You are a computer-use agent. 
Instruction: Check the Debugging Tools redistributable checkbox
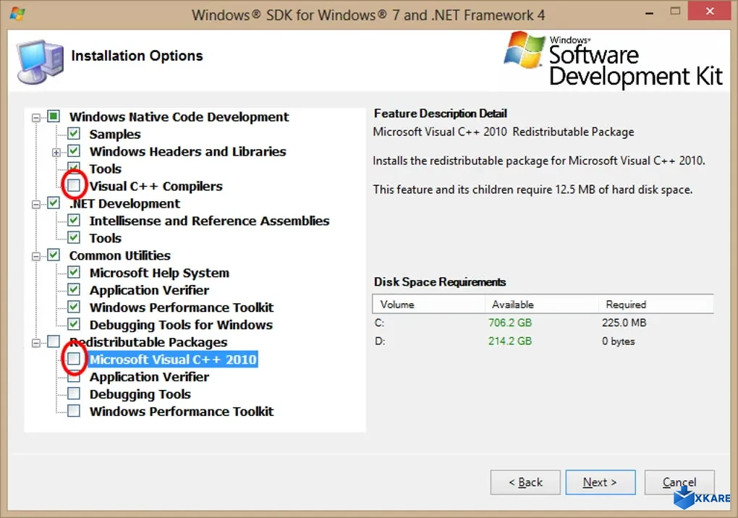pos(74,394)
